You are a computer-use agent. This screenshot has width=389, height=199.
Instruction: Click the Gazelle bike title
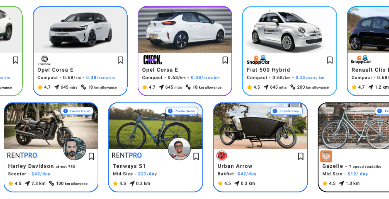333,166
